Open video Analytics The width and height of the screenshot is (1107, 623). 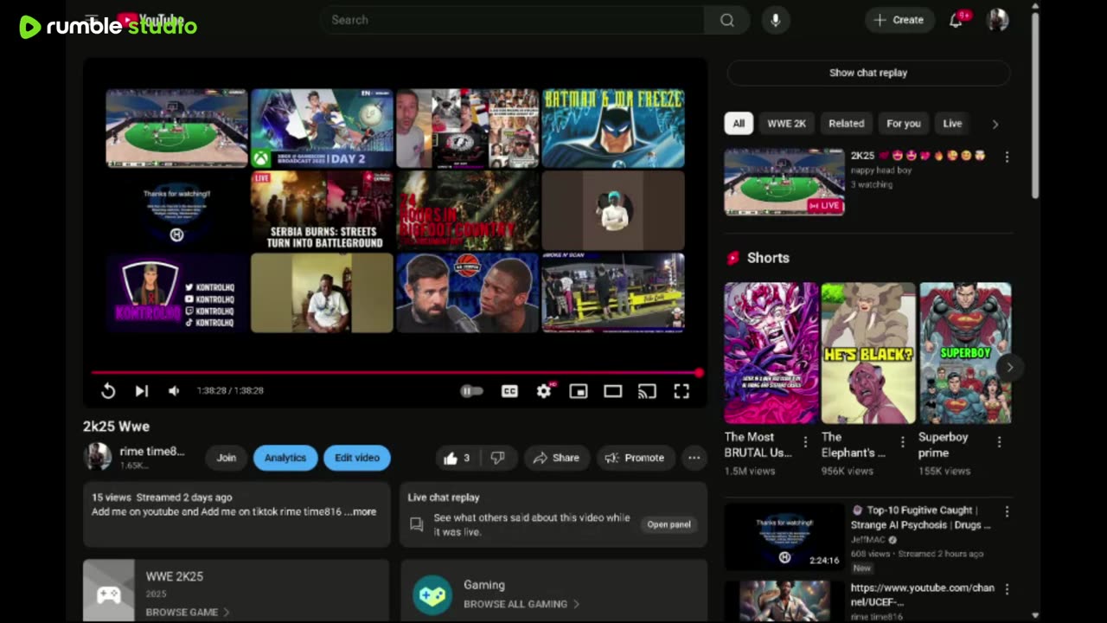[x=285, y=458]
